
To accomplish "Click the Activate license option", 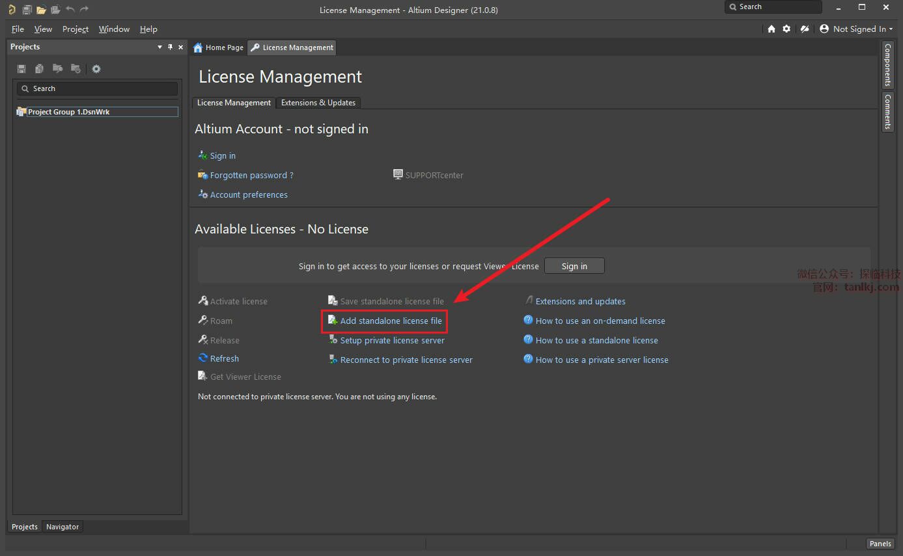I will coord(239,302).
